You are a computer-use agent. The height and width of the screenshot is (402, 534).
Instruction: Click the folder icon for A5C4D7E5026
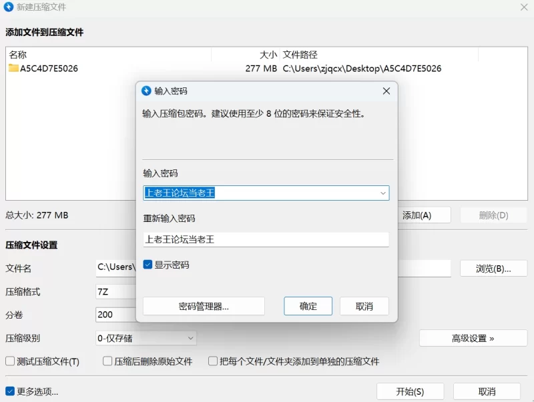click(x=13, y=68)
